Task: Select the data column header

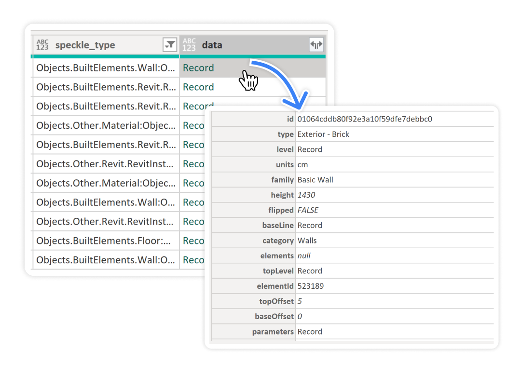Action: [x=253, y=45]
